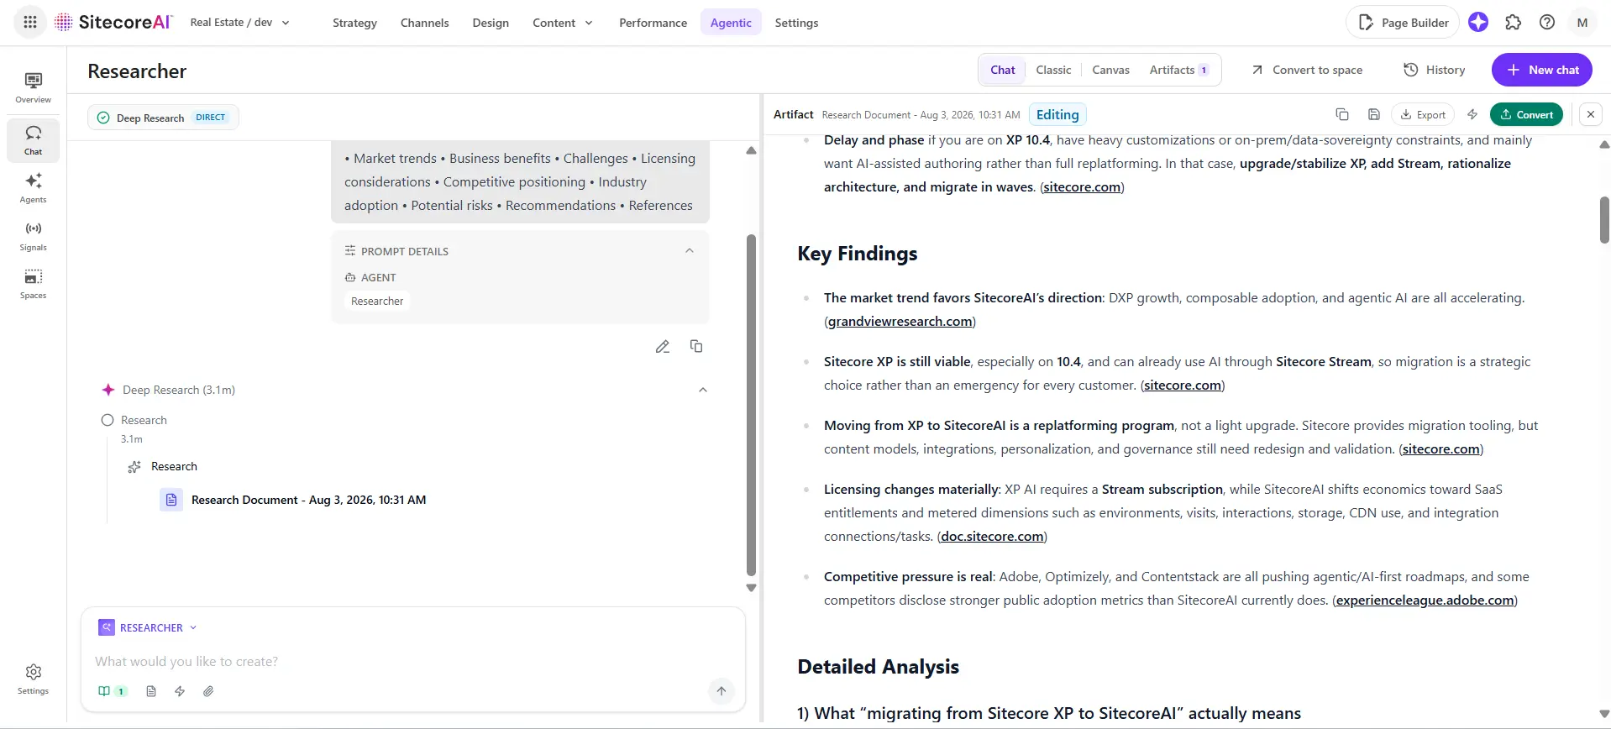Screen dimensions: 1611x729
Task: Switch to the Artifacts tab
Action: [1179, 70]
